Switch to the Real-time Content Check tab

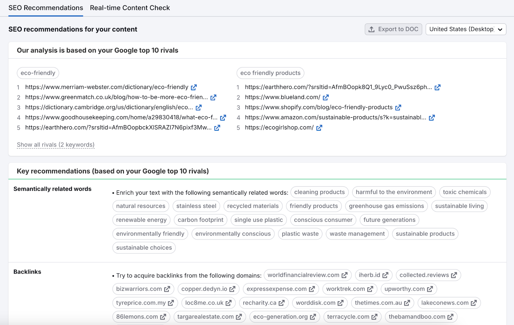(x=130, y=8)
